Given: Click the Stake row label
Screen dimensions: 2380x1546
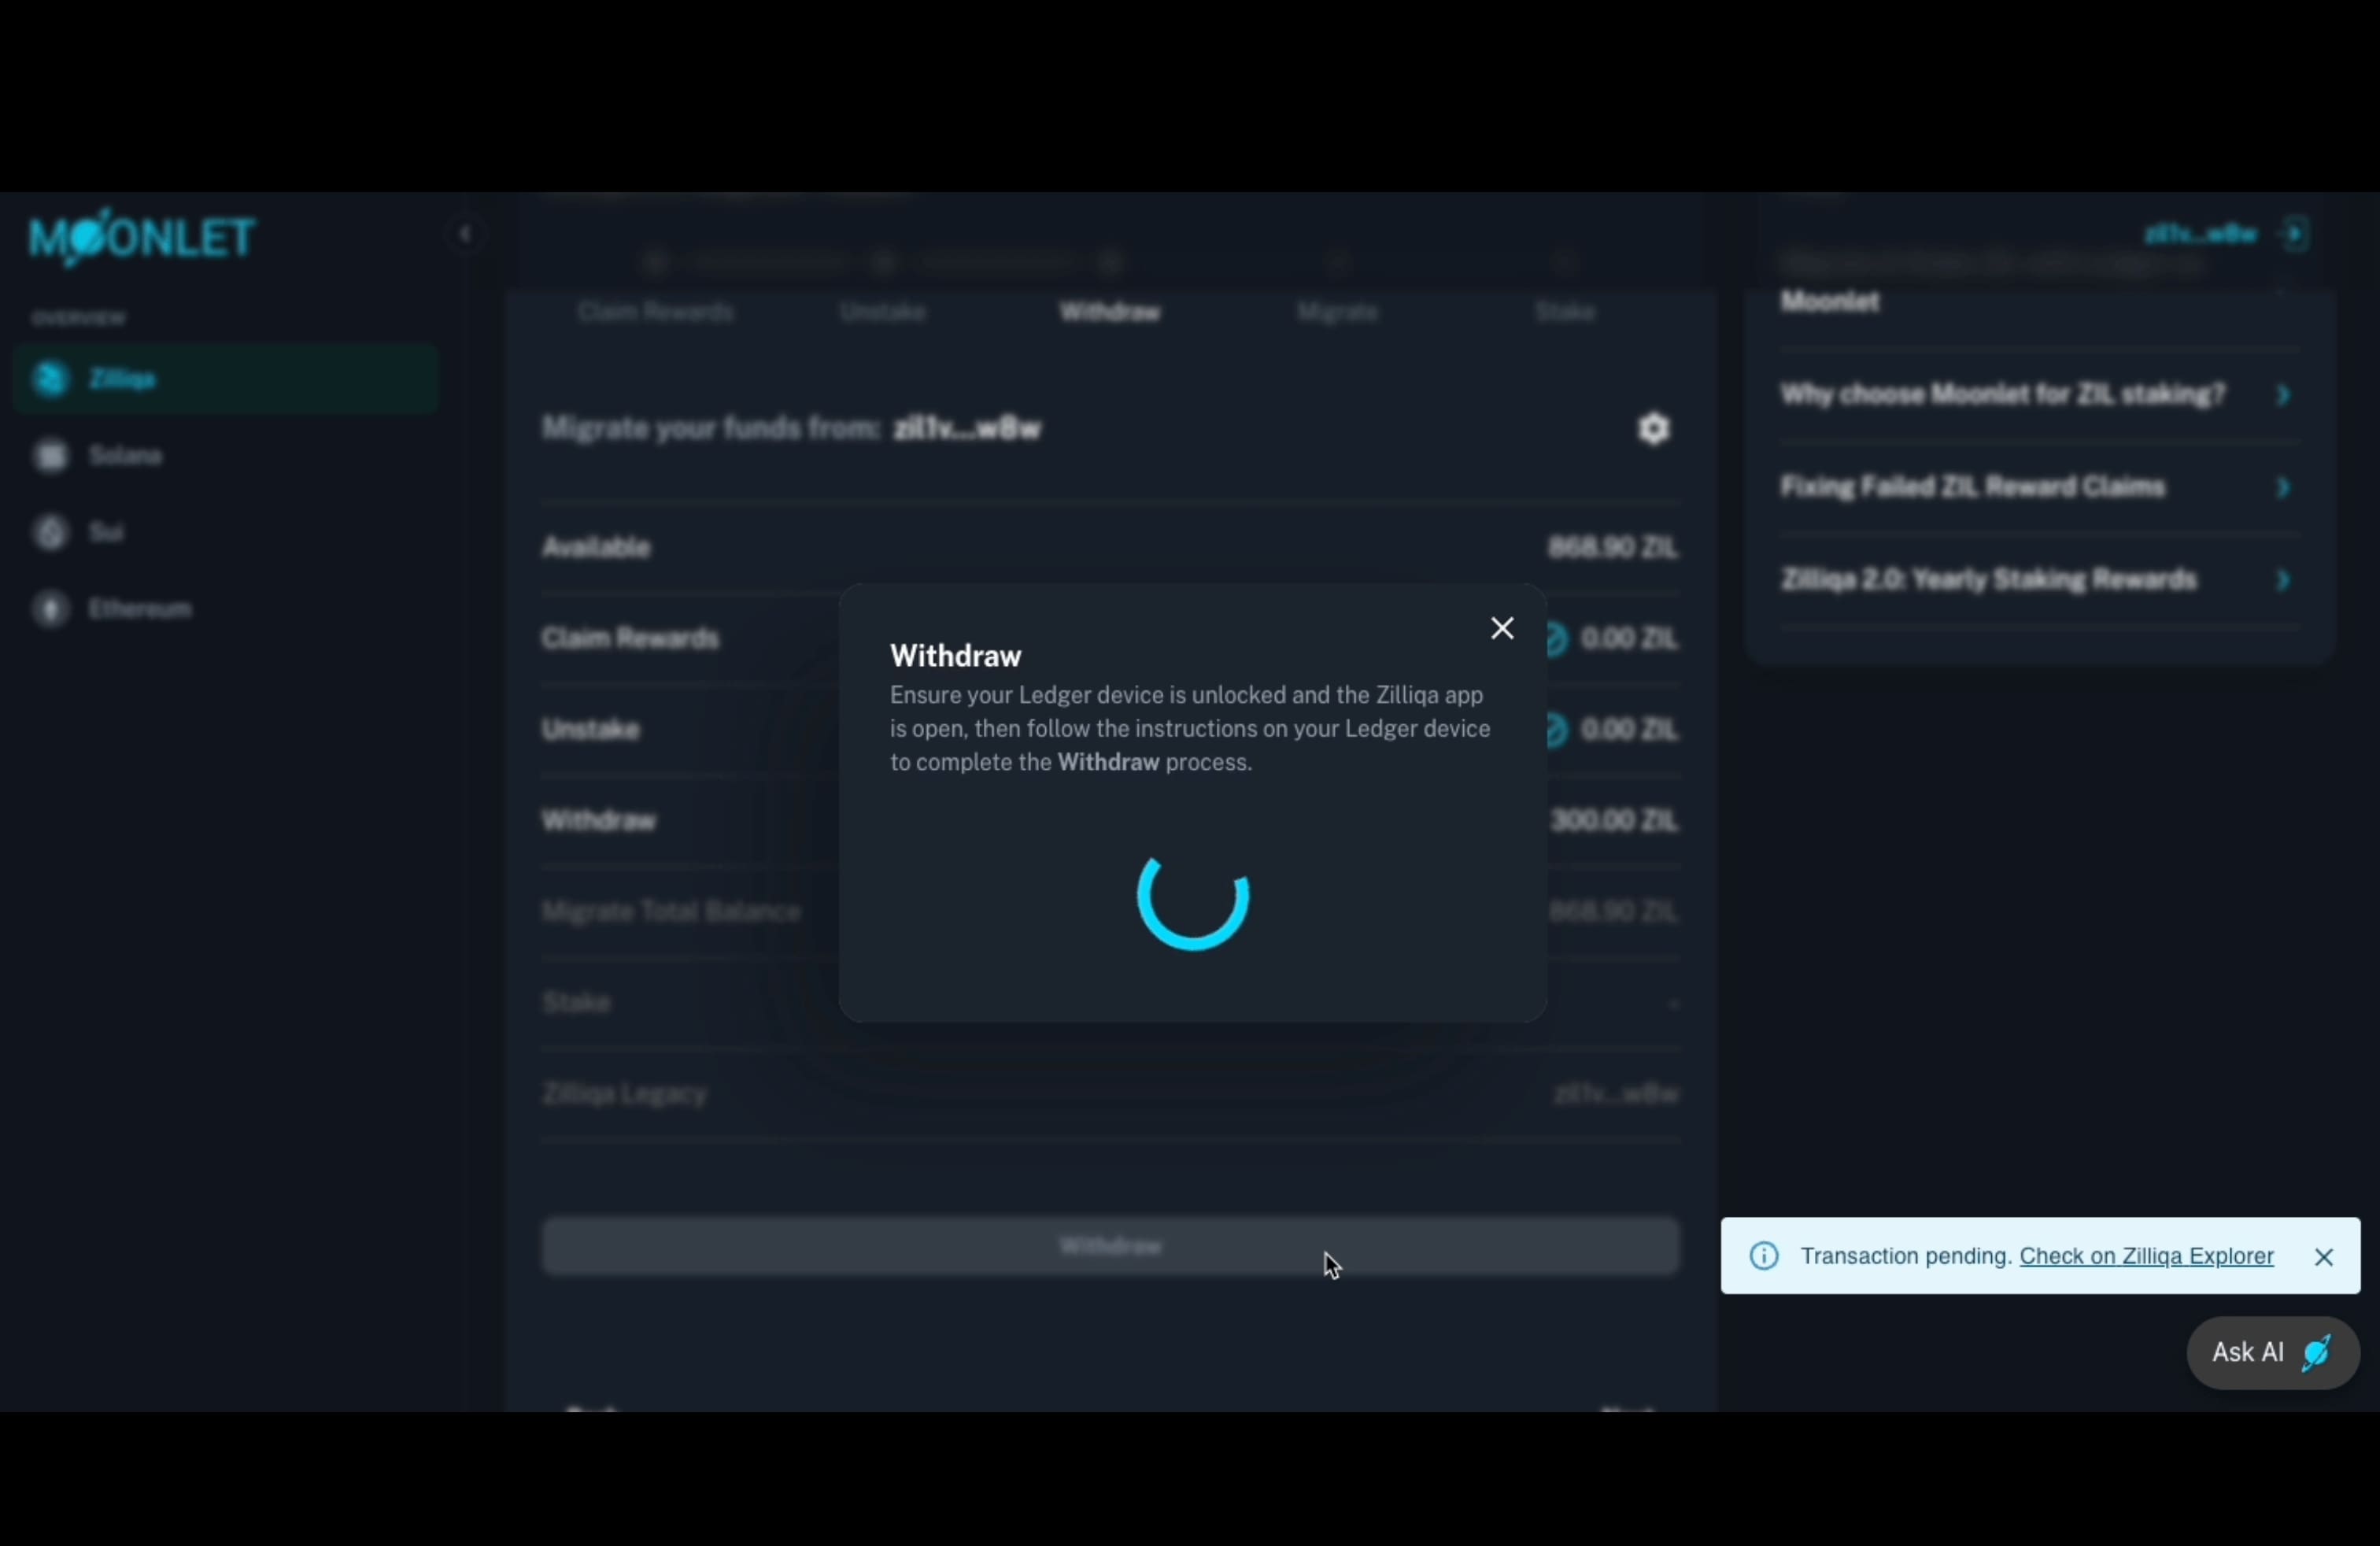Looking at the screenshot, I should 576,1002.
